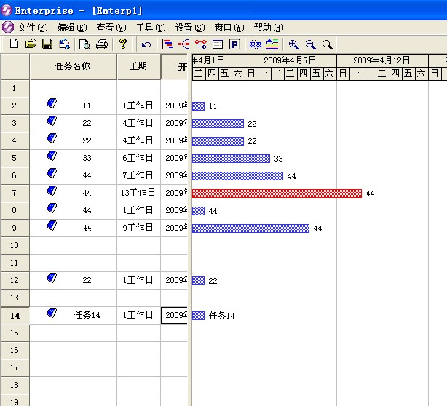This screenshot has height=406, width=447.
Task: Click the blue P toolbar icon
Action: pyautogui.click(x=234, y=44)
